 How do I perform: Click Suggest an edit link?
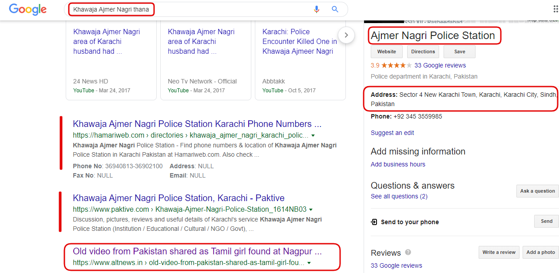pyautogui.click(x=392, y=133)
